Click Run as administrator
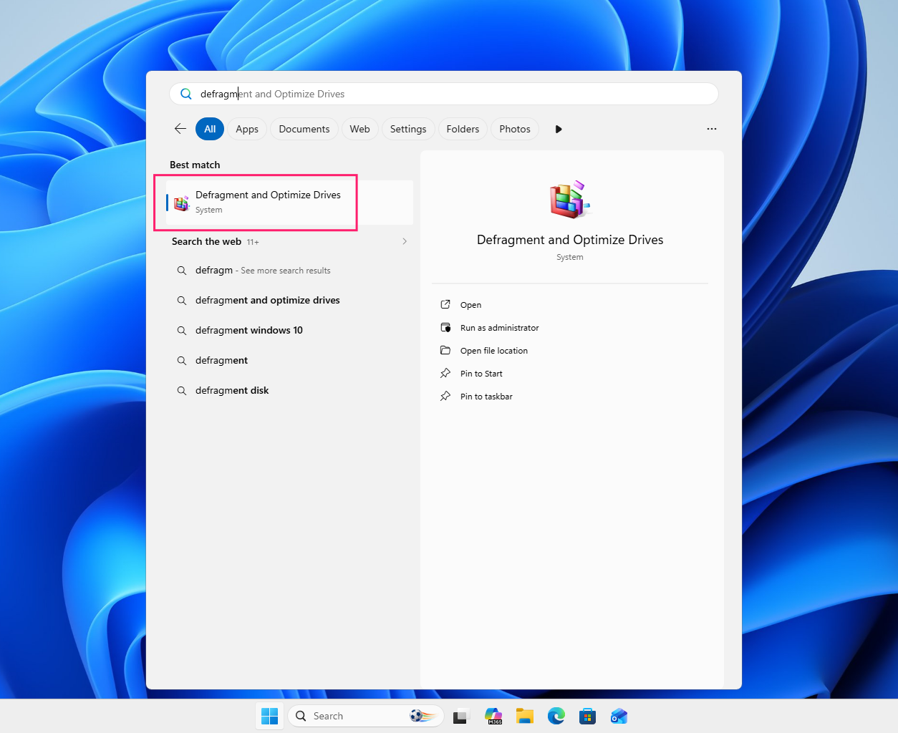Viewport: 898px width, 733px height. tap(499, 328)
